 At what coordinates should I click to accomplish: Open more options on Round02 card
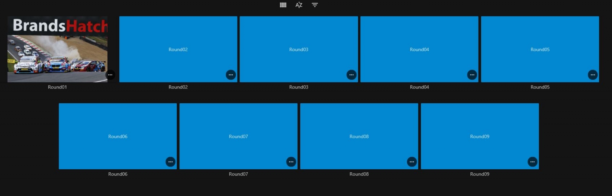click(x=231, y=75)
